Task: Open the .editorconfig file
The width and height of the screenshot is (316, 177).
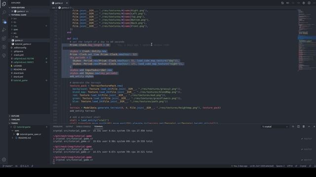Action: pyautogui.click(x=20, y=48)
